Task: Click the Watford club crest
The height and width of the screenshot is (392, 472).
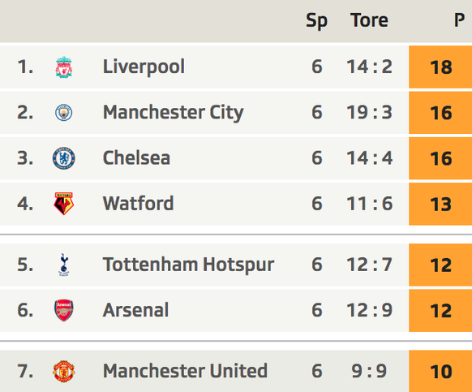Action: pyautogui.click(x=64, y=204)
